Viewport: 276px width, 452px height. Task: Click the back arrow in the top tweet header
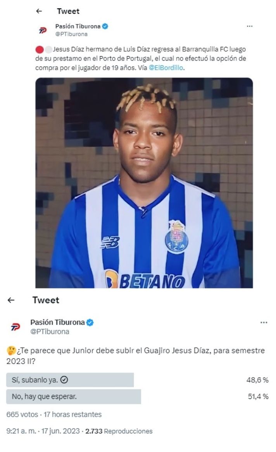pyautogui.click(x=39, y=11)
